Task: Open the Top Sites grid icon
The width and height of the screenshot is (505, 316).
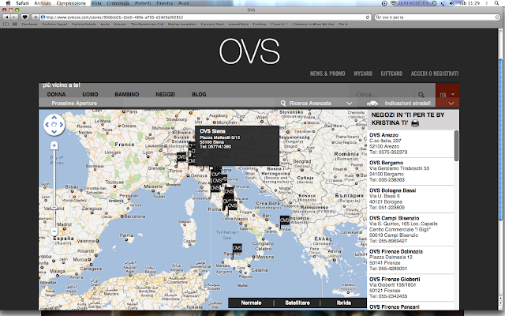Action: pyautogui.click(x=15, y=24)
